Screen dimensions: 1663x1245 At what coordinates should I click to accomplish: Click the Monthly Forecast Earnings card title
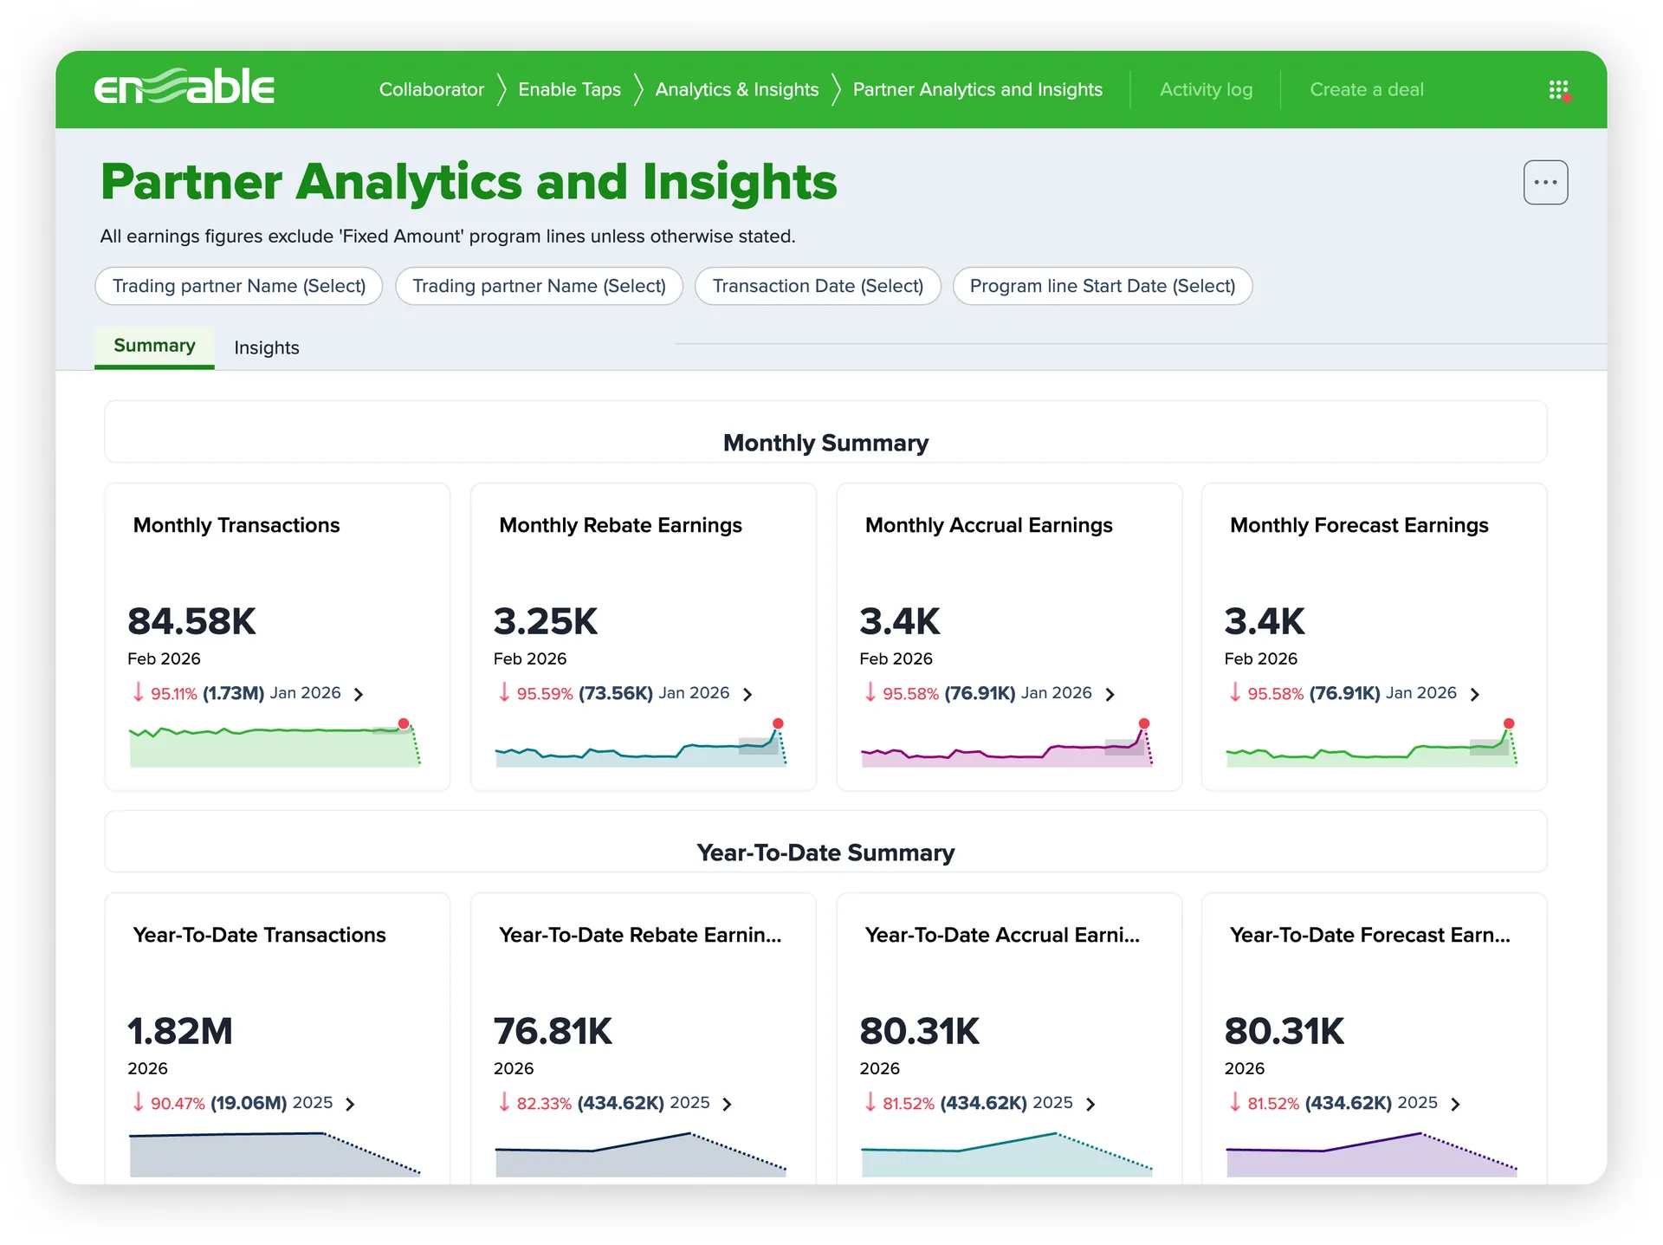[1358, 525]
